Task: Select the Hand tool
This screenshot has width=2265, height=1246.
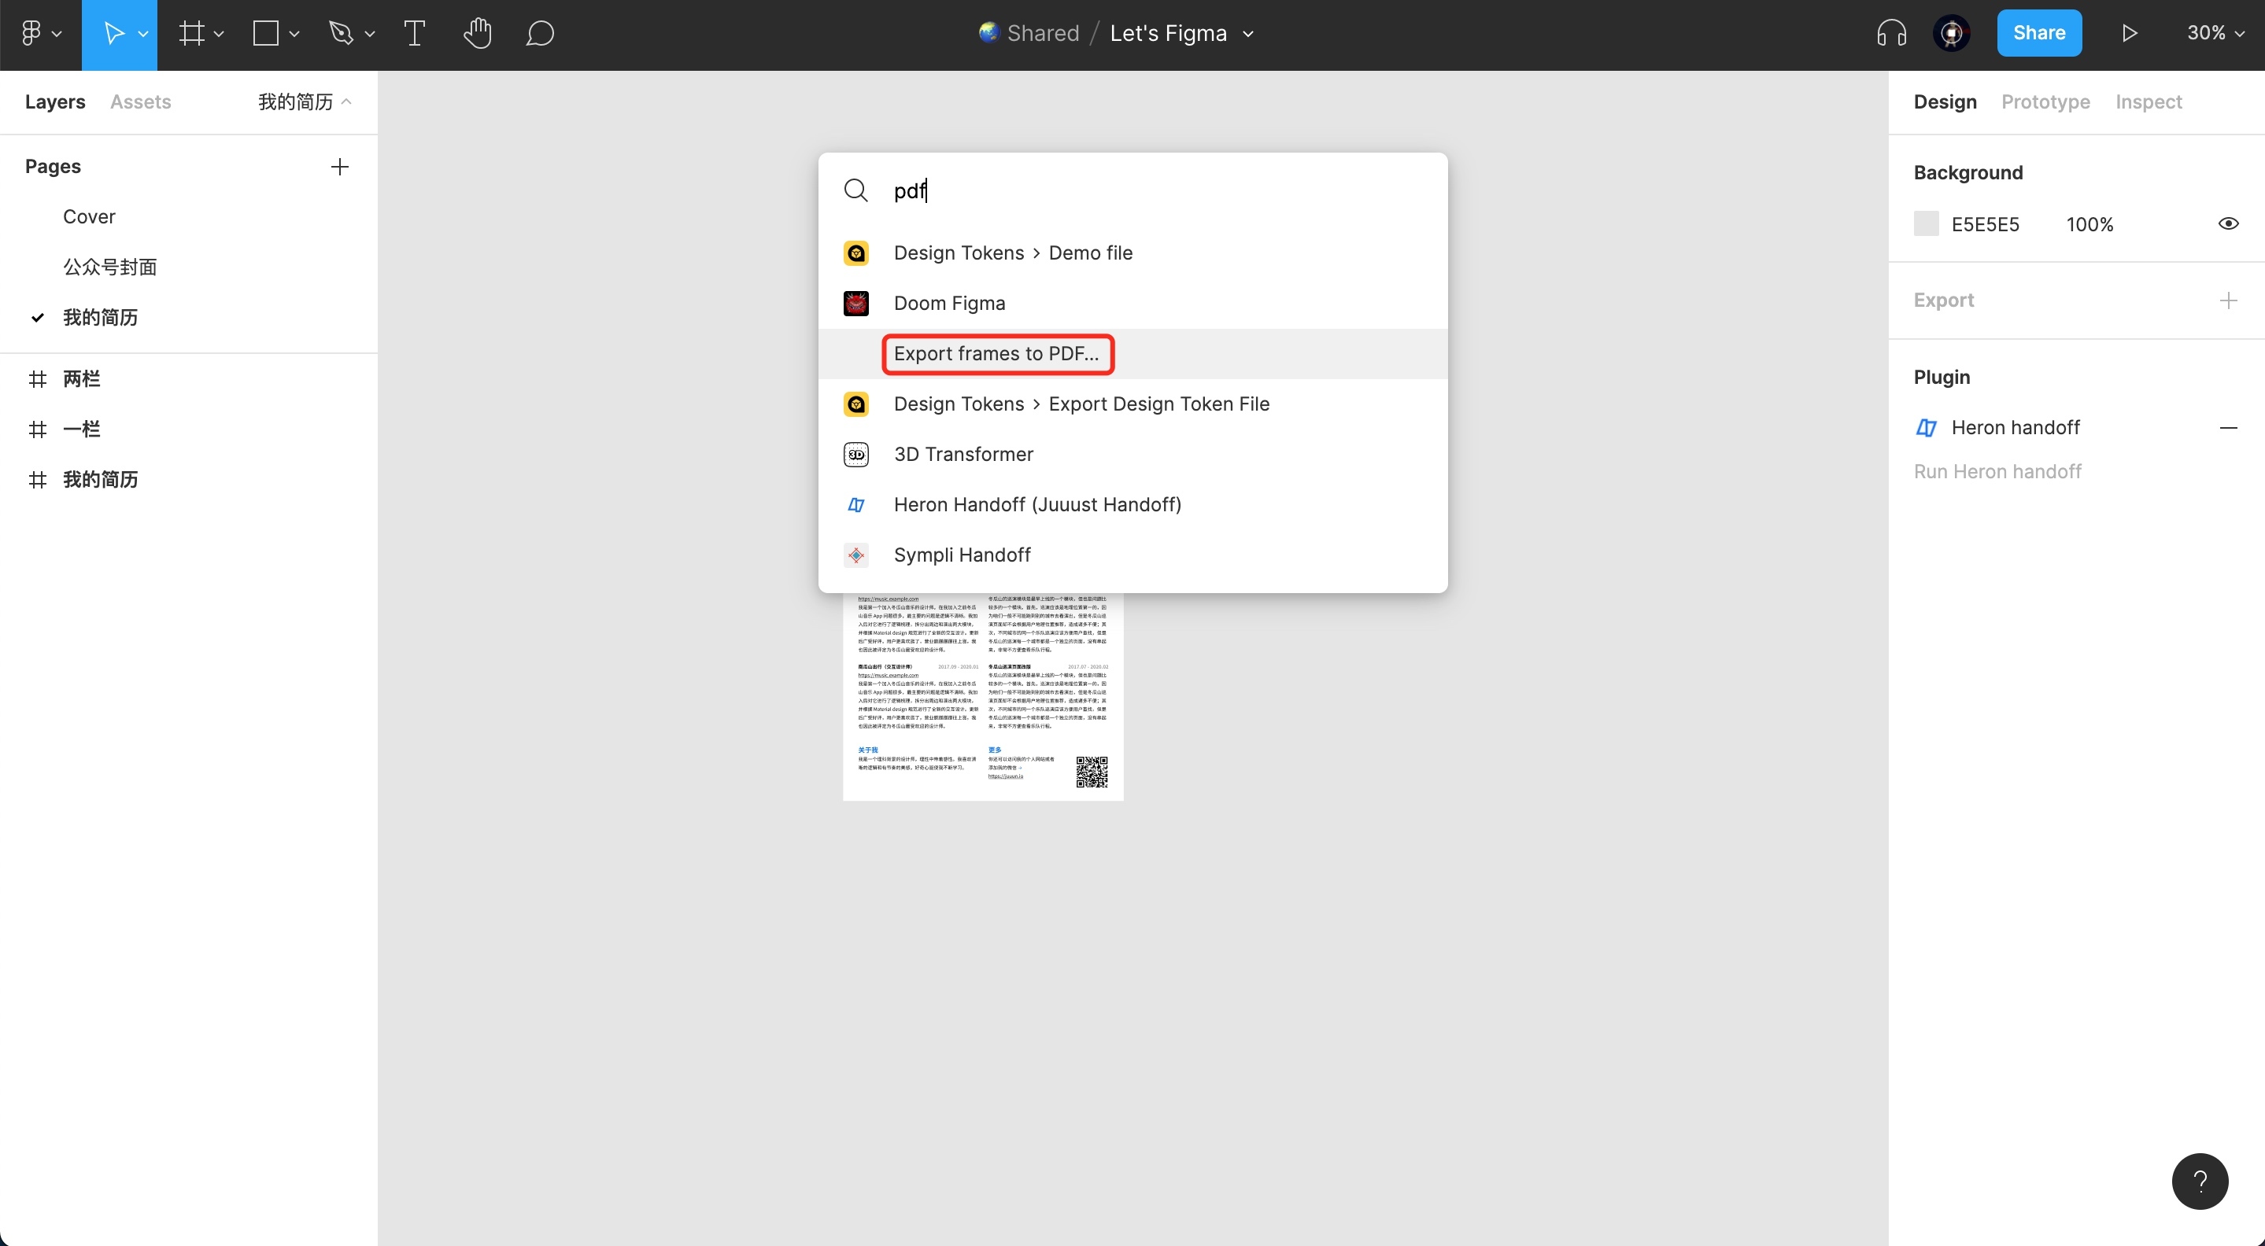Action: 477,33
